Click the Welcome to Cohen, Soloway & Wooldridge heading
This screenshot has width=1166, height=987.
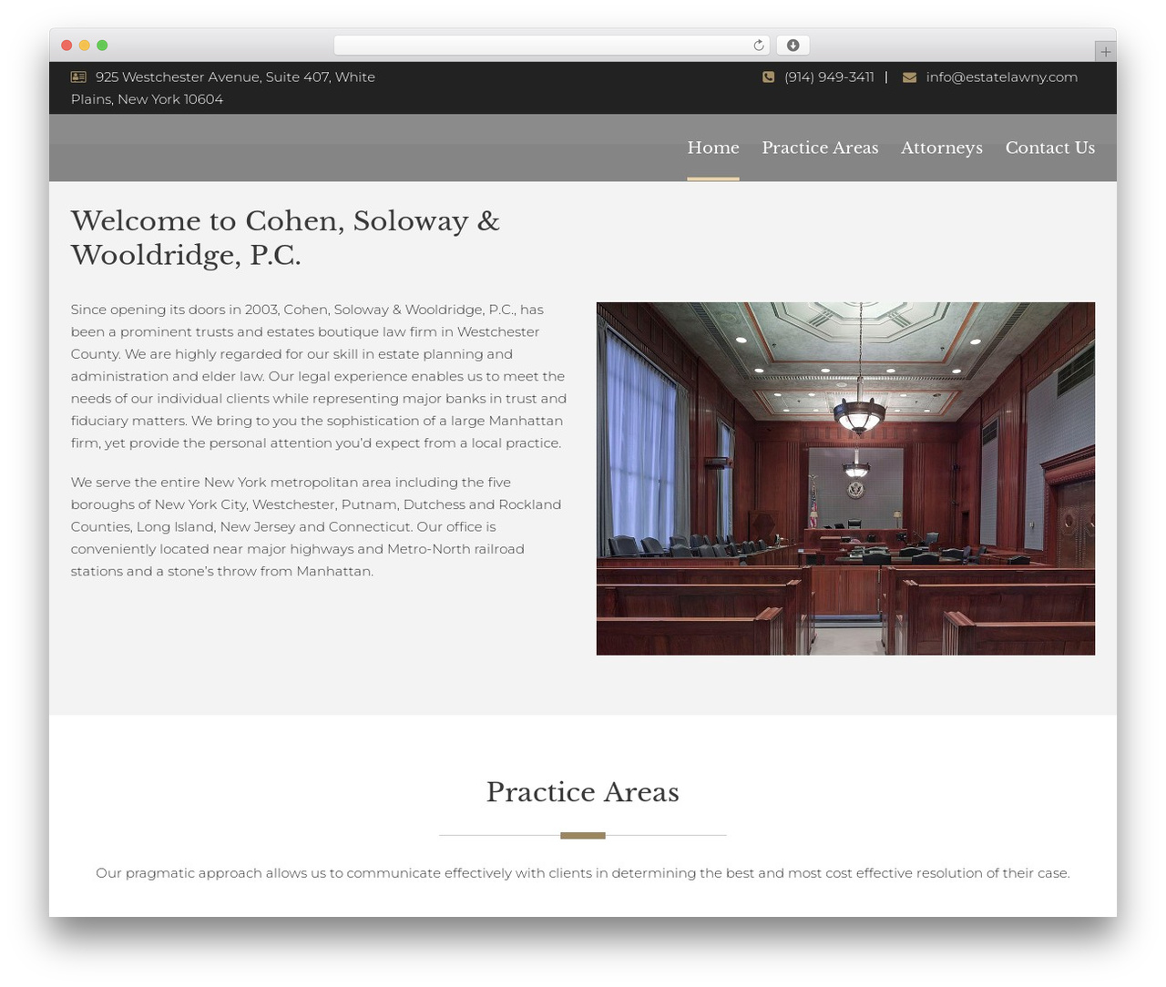[x=285, y=238]
